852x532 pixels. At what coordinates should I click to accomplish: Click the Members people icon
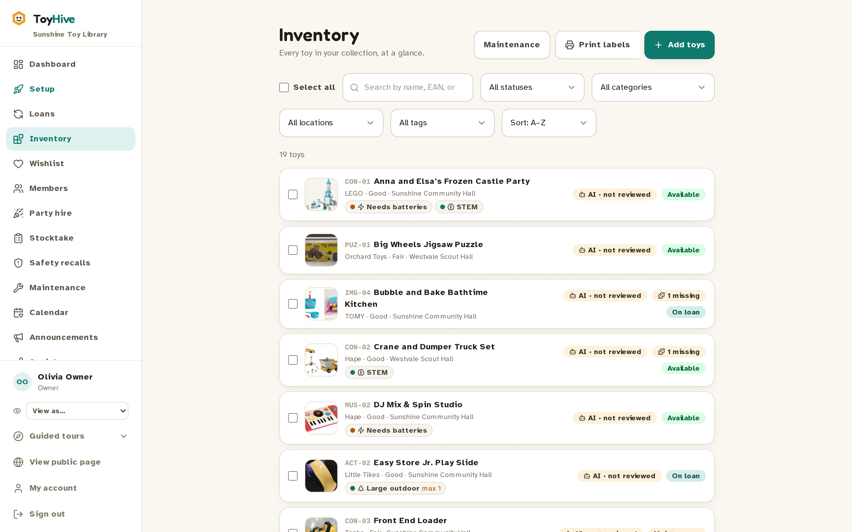pos(18,189)
